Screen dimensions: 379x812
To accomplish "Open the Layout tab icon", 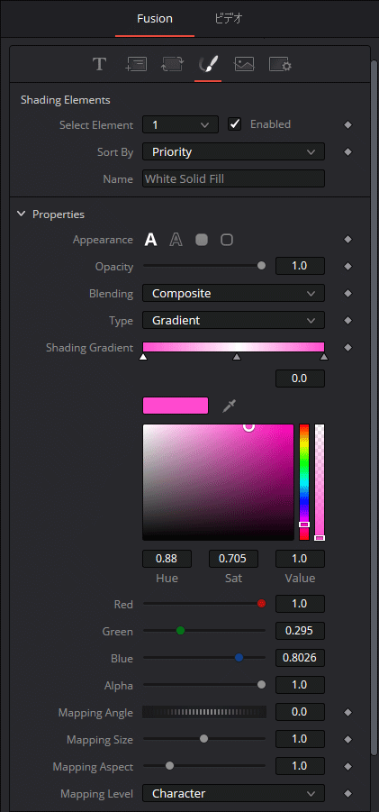I will point(136,64).
